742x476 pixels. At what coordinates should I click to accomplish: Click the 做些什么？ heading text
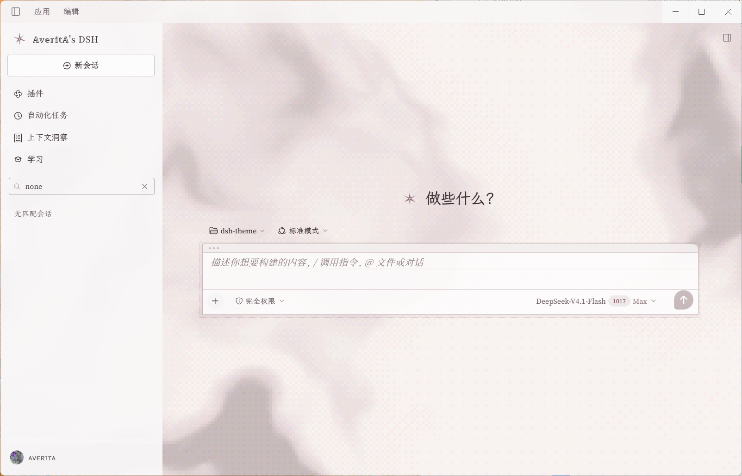click(x=461, y=199)
